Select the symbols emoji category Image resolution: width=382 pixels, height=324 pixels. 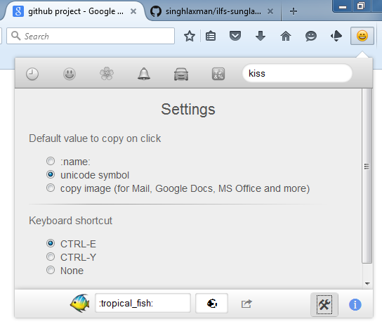pos(218,74)
